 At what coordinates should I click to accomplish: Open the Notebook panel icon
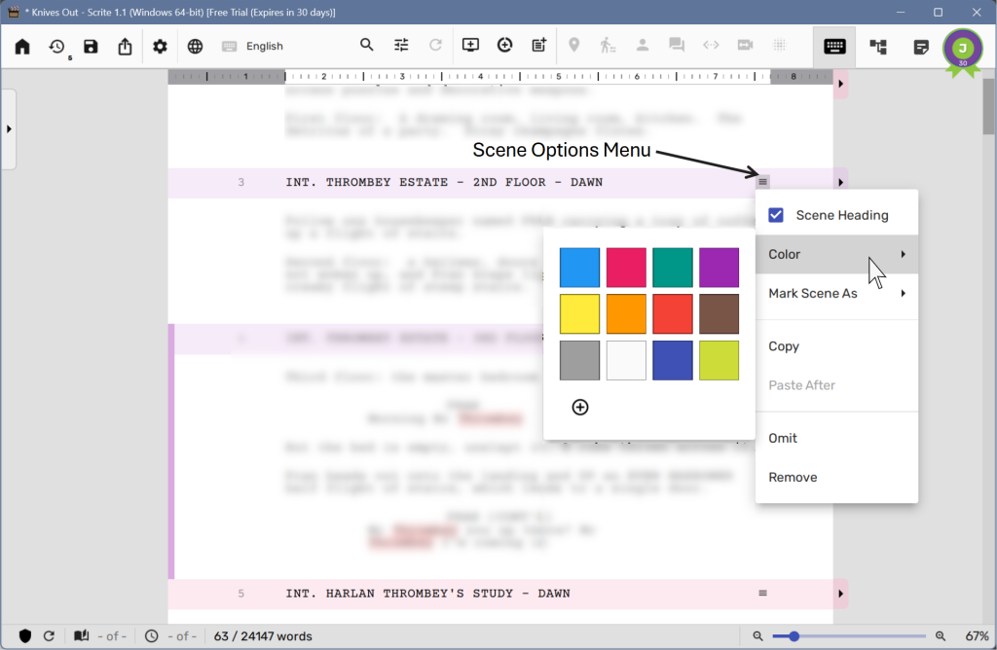coord(921,46)
